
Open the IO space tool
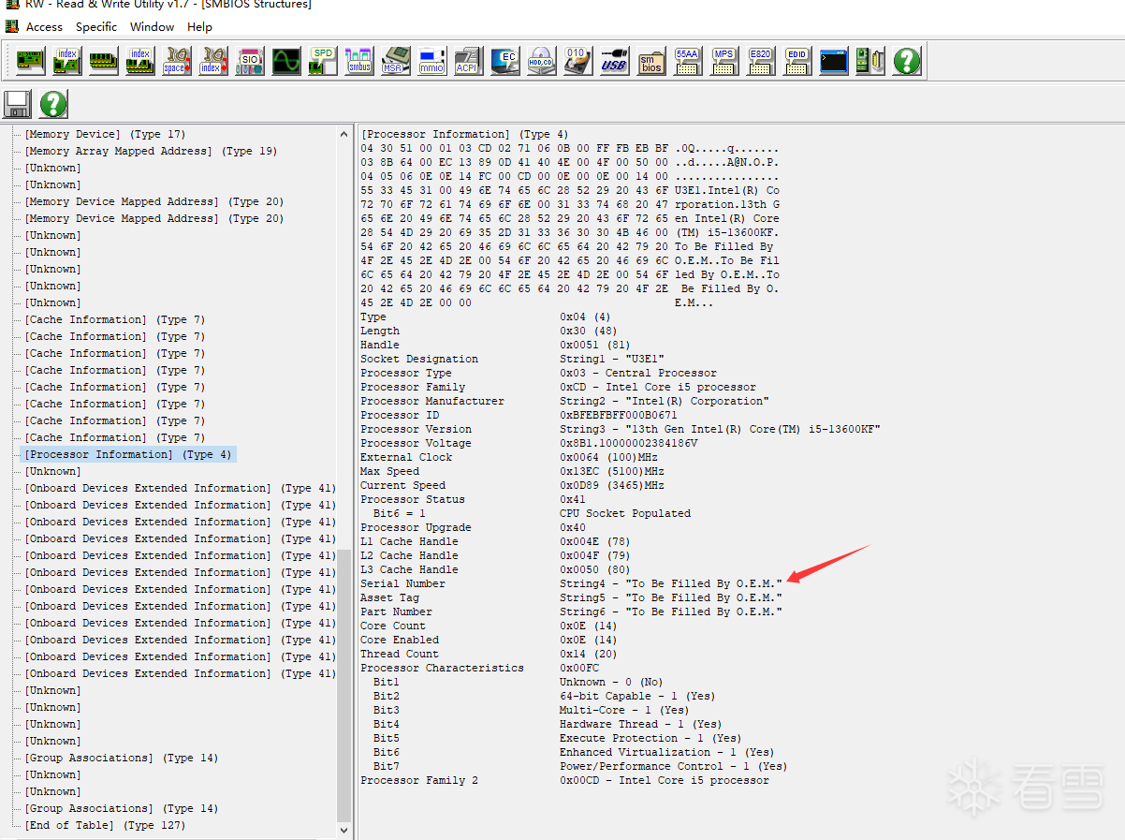pyautogui.click(x=176, y=62)
